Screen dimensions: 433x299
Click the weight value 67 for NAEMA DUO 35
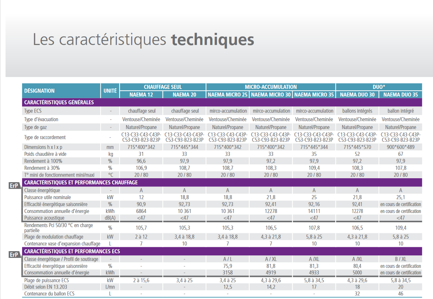pos(401,154)
